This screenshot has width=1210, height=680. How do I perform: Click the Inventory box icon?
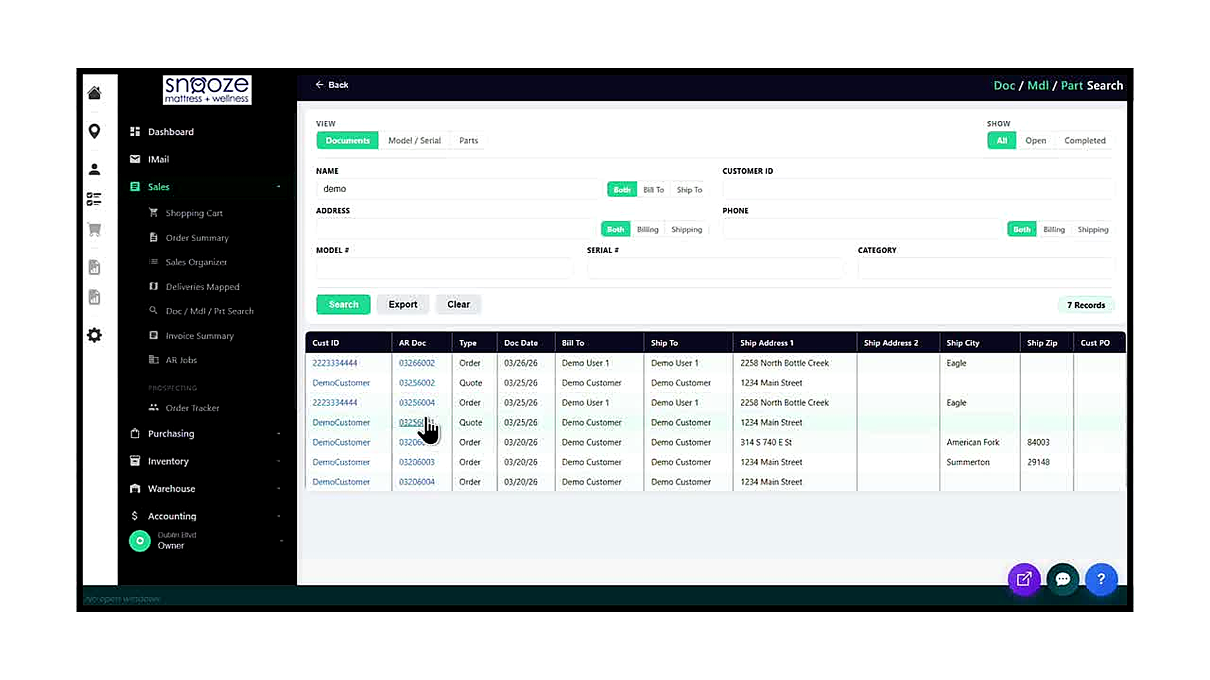[x=135, y=461]
